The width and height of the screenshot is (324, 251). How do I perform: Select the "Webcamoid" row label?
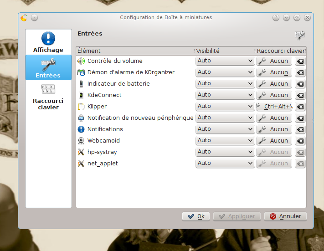click(x=103, y=140)
